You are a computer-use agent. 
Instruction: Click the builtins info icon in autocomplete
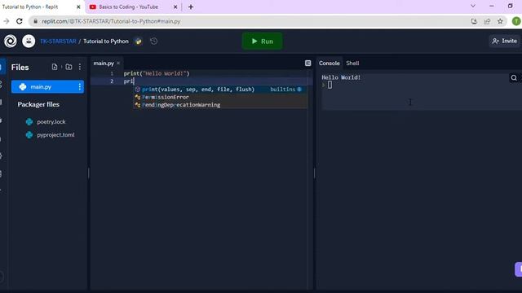[299, 89]
